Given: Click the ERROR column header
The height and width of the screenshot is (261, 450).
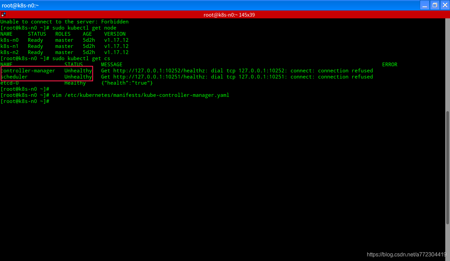Looking at the screenshot, I should tap(390, 65).
